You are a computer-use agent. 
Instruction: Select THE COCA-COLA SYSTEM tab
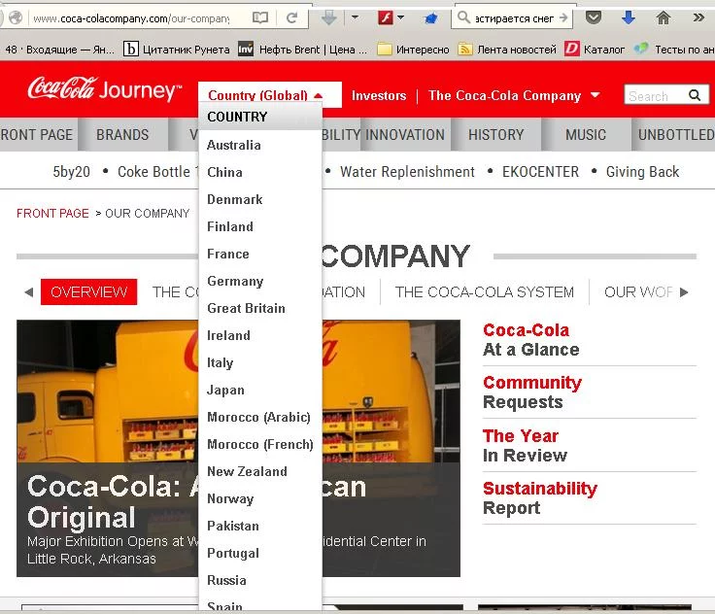click(484, 292)
